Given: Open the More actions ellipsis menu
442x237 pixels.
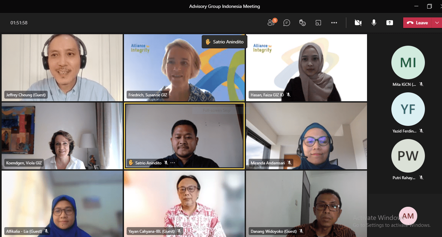Looking at the screenshot, I should 334,23.
